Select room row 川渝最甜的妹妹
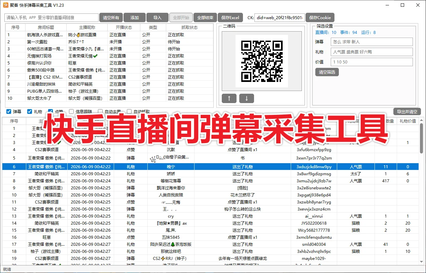This screenshot has width=426, height=273. click(x=109, y=84)
